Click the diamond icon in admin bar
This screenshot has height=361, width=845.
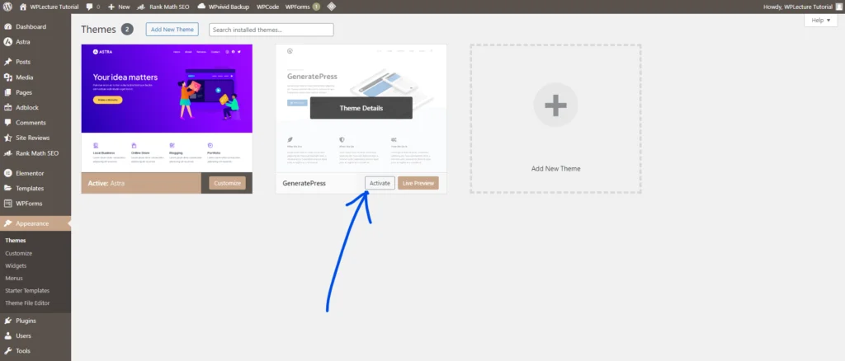332,7
